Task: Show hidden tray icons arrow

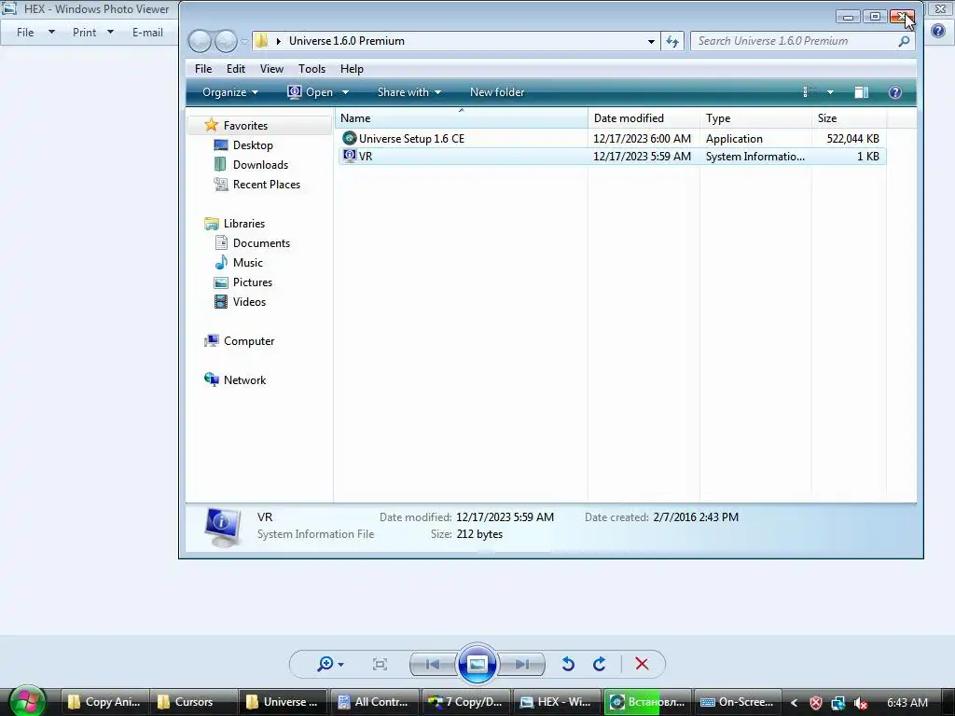Action: point(794,703)
